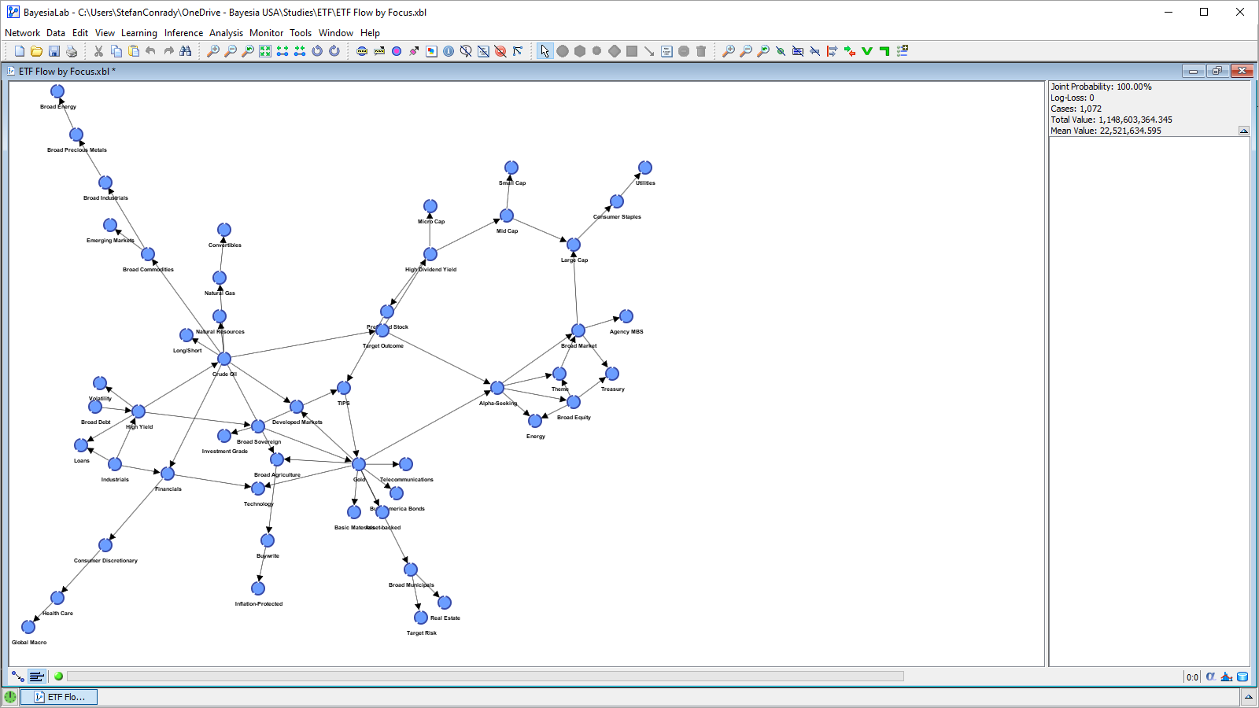Select the arrow selection-mode tool

pyautogui.click(x=545, y=51)
